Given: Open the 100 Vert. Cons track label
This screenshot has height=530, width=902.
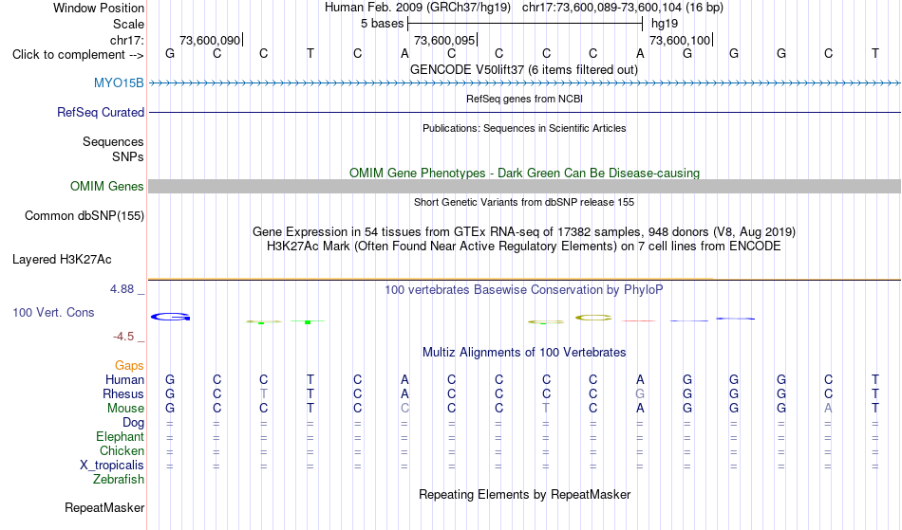Looking at the screenshot, I should tap(53, 312).
